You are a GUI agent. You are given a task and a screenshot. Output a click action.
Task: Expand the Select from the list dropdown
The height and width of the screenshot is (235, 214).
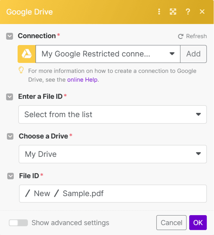pos(112,114)
